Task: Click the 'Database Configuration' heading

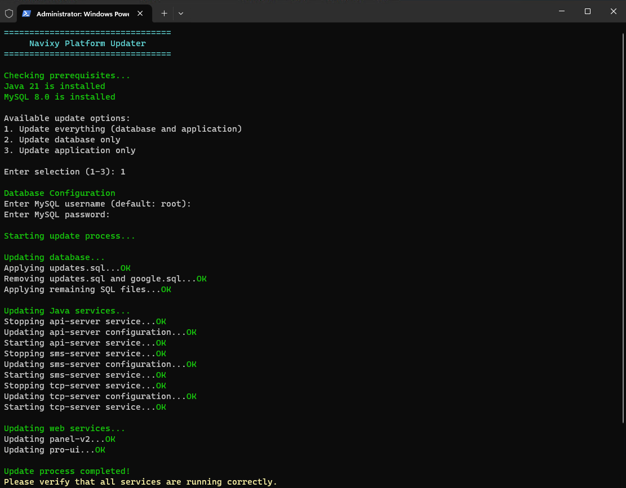Action: pyautogui.click(x=60, y=193)
